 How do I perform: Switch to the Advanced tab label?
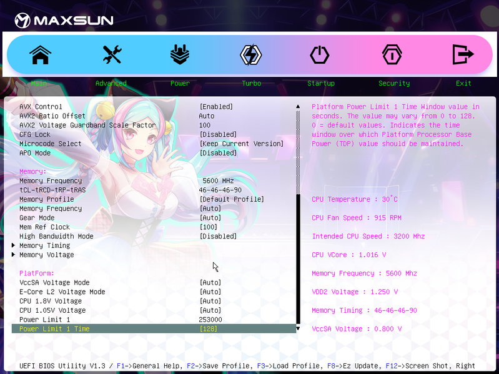111,83
